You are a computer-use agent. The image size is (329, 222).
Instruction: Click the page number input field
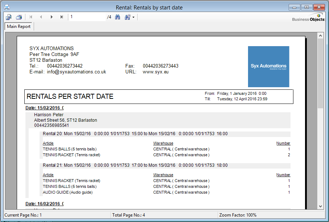pos(87,17)
